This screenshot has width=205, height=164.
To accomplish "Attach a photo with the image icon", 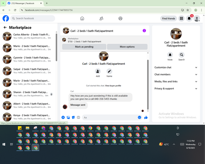I will coord(68,117).
